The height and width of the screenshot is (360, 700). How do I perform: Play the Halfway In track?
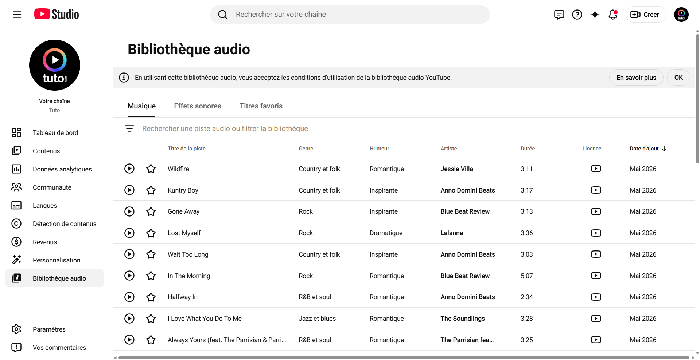129,297
